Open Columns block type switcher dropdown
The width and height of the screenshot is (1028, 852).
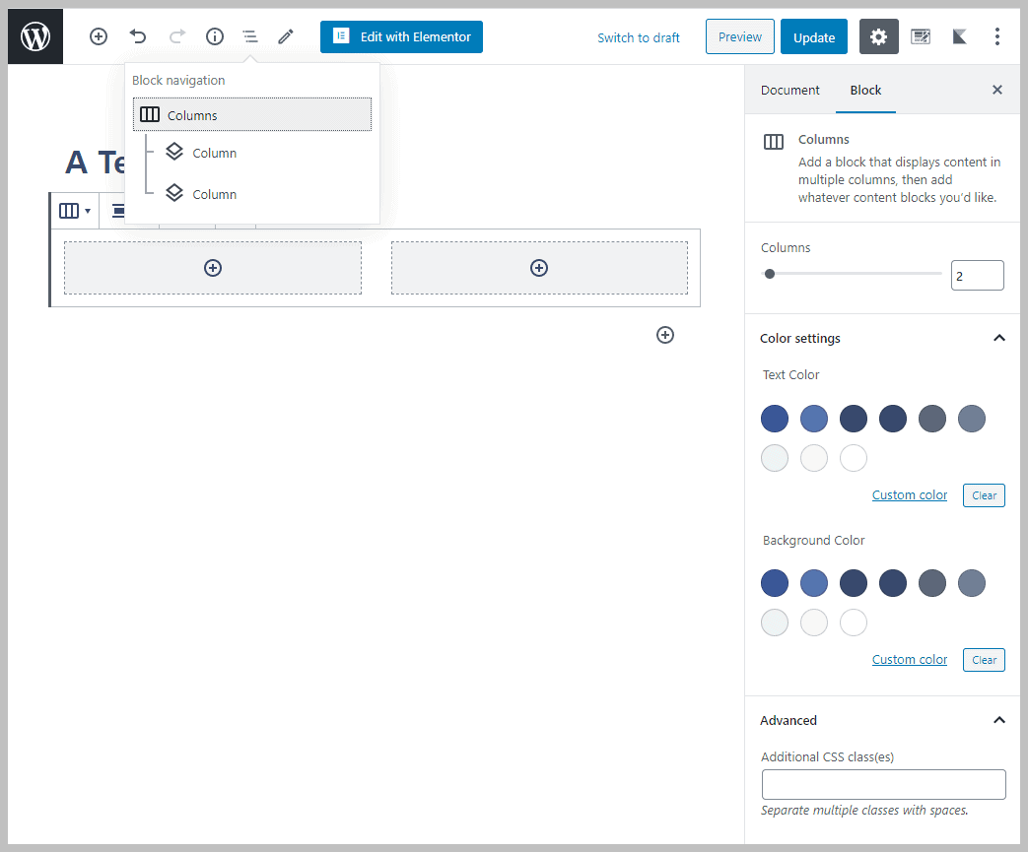click(x=75, y=211)
